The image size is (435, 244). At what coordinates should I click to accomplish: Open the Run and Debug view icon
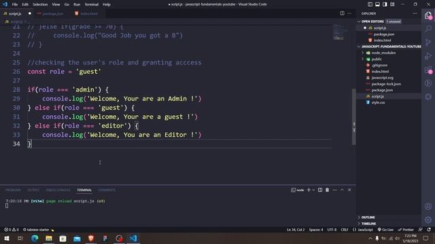click(x=428, y=56)
